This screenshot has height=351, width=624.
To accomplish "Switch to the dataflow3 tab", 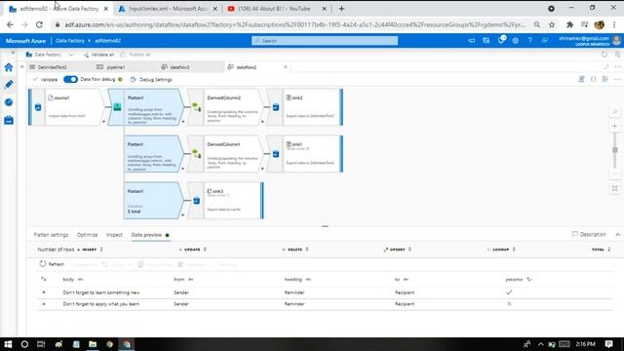I will tap(175, 67).
